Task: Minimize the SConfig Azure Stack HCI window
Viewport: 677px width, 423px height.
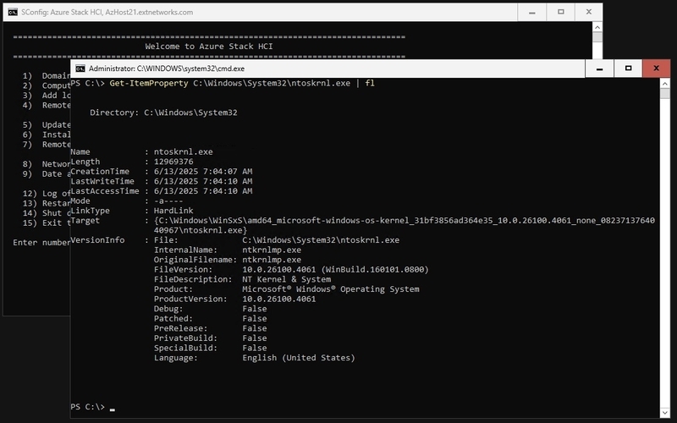Action: 532,13
